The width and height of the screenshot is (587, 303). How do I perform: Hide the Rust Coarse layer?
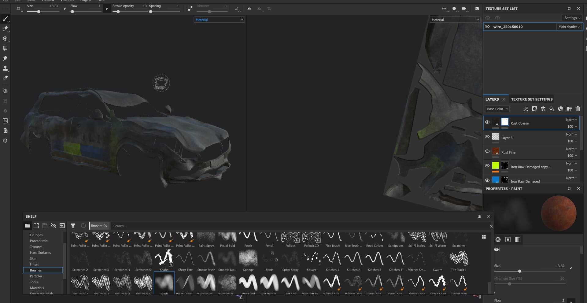487,122
